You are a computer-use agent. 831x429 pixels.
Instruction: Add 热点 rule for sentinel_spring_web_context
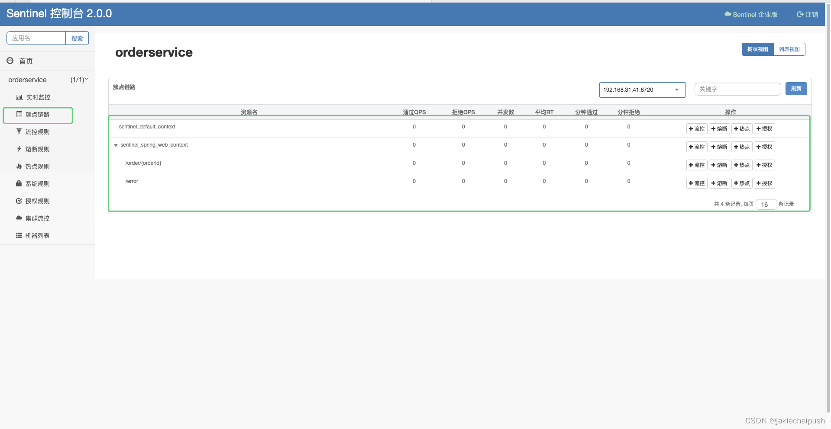coord(742,147)
